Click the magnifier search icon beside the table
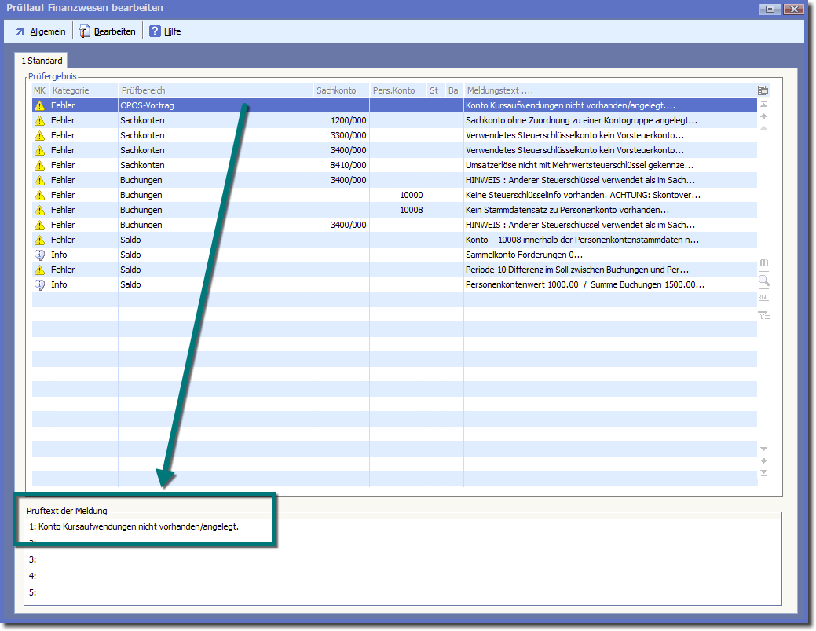This screenshot has width=816, height=631. click(x=763, y=281)
